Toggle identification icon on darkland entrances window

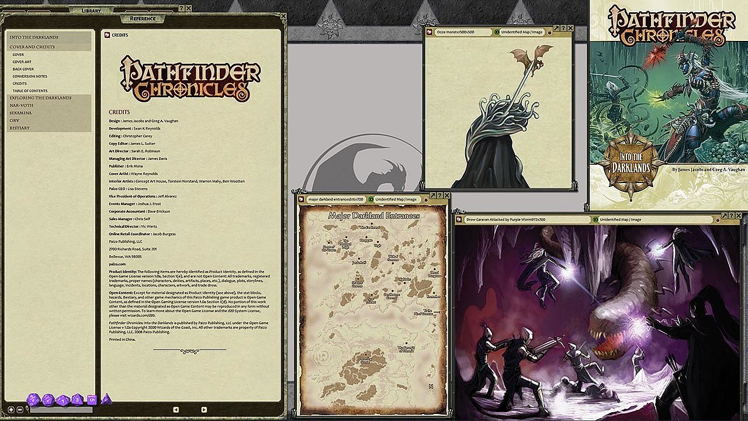pyautogui.click(x=370, y=199)
